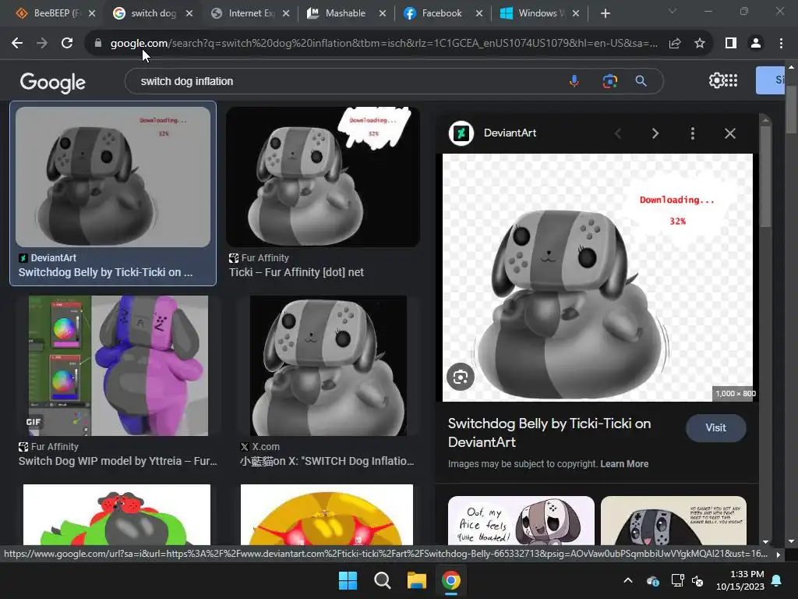Image resolution: width=798 pixels, height=599 pixels.
Task: Open File Explorer from taskbar
Action: [416, 580]
